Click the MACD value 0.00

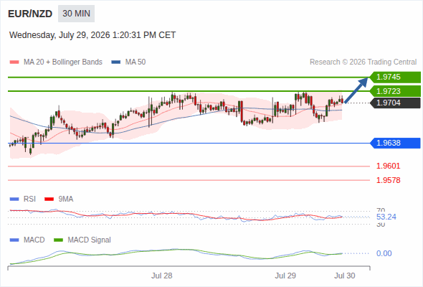(x=384, y=253)
